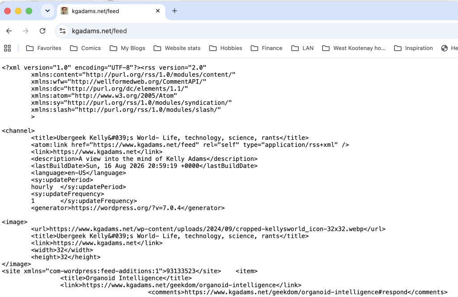Screen dimensions: 458x297
Task: Select the kgadams.net/feed tab
Action: click(111, 11)
